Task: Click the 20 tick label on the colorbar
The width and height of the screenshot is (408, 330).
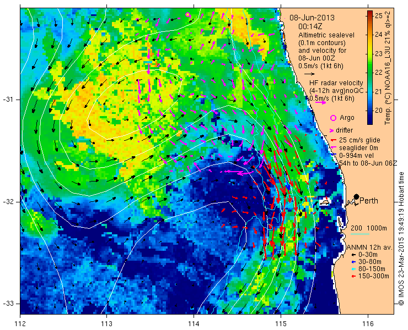Action: (379, 111)
